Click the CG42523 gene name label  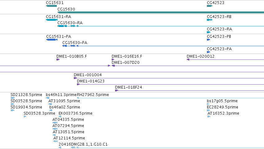(x=216, y=3)
